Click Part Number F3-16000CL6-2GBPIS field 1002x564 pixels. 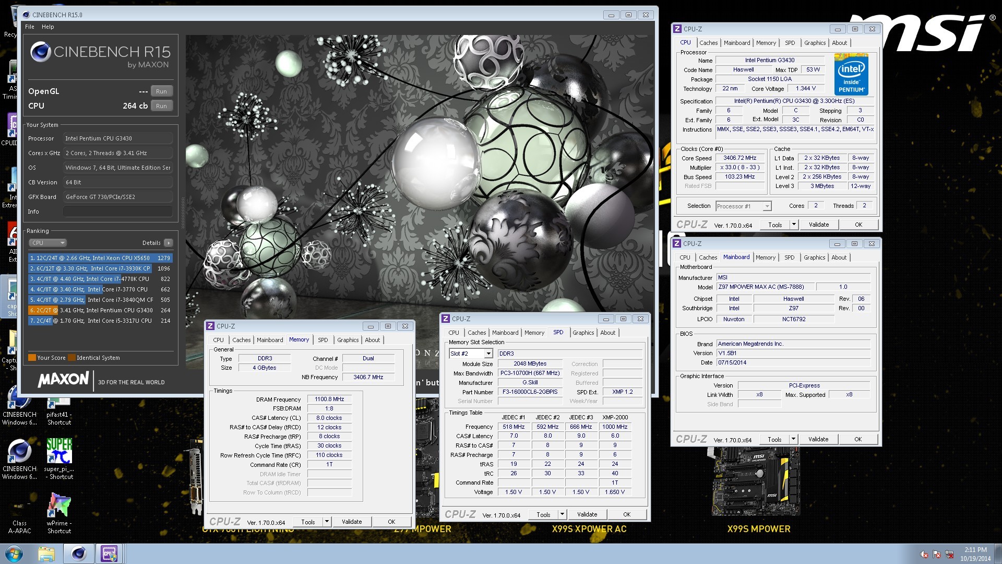[530, 392]
